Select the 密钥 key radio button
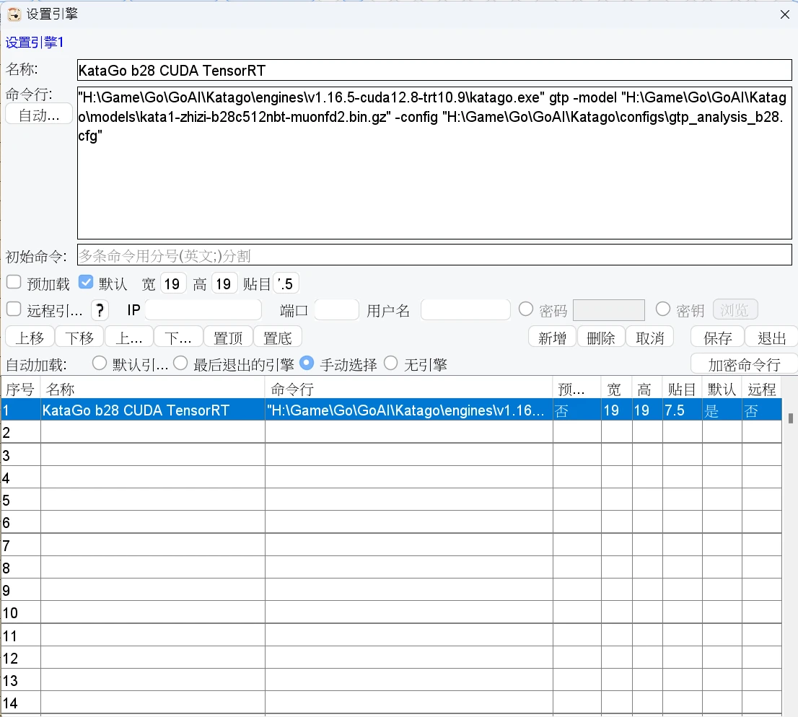Image resolution: width=798 pixels, height=717 pixels. [662, 309]
